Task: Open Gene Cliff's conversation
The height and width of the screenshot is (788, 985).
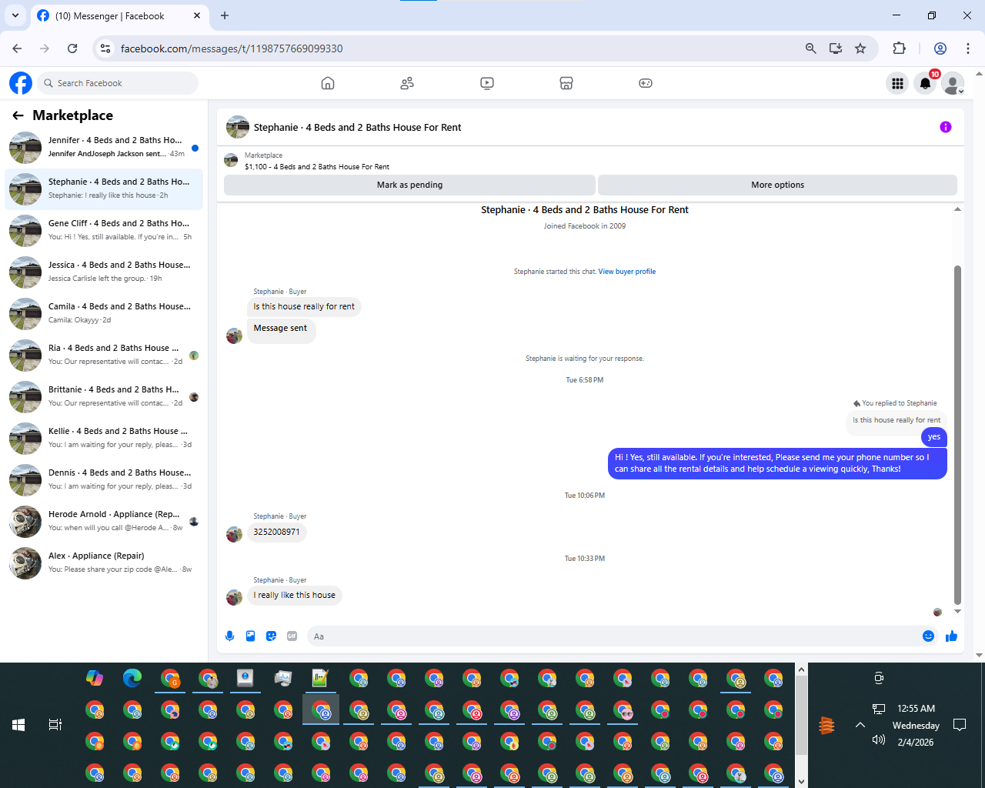Action: tap(104, 230)
